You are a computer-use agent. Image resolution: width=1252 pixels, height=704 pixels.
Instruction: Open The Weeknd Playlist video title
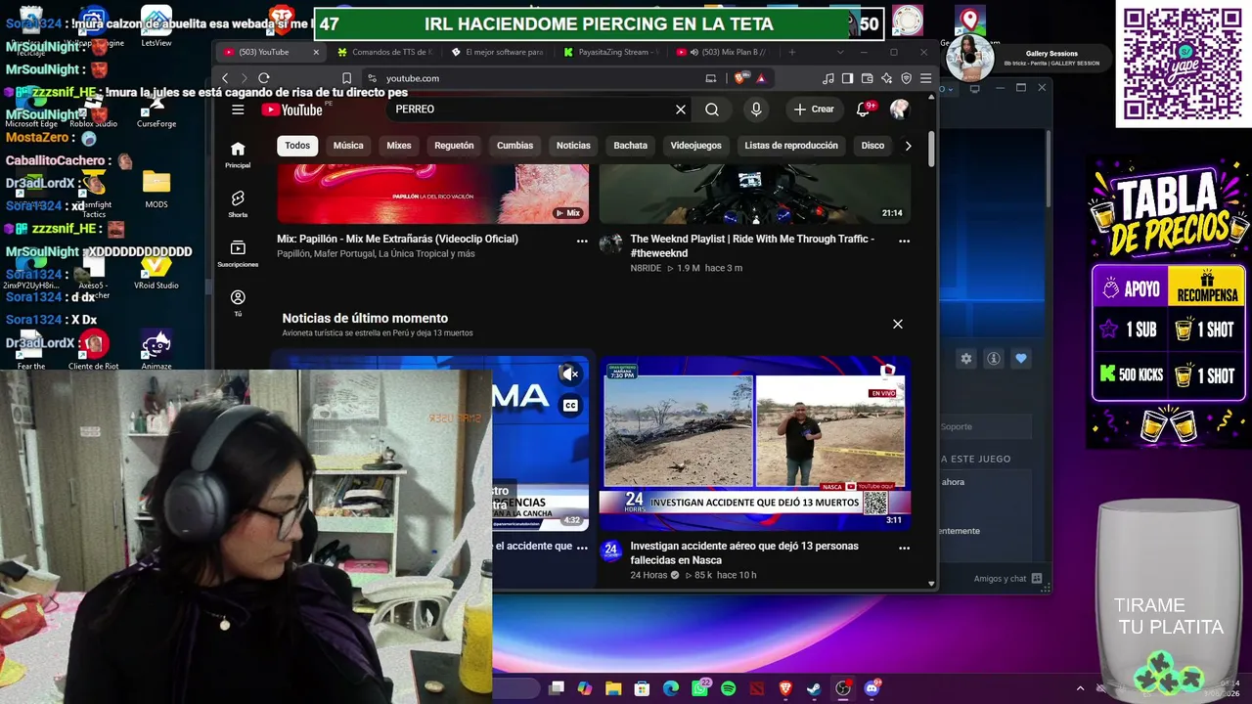(x=752, y=245)
